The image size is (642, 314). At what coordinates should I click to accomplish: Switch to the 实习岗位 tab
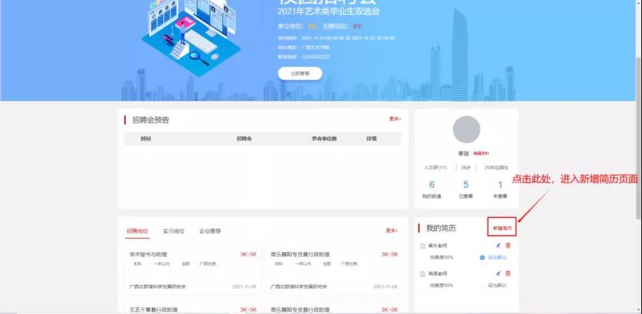click(x=173, y=231)
